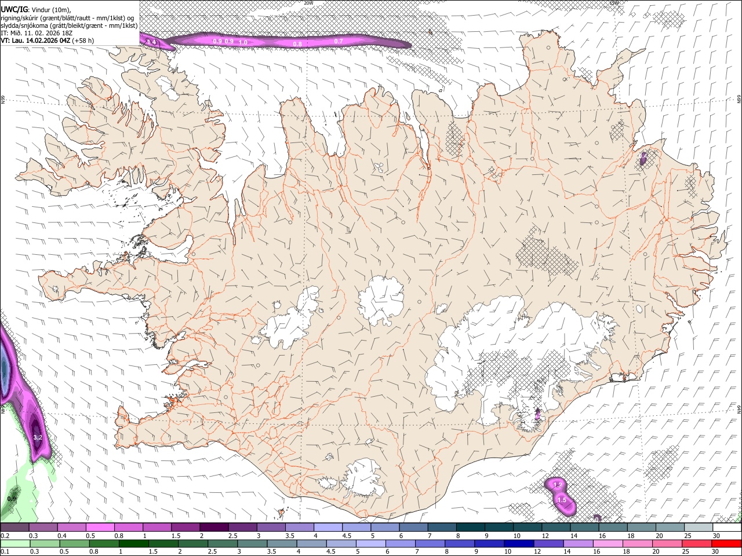Click the "0.2" label in the snow legend
742x556 pixels.
click(x=4, y=536)
